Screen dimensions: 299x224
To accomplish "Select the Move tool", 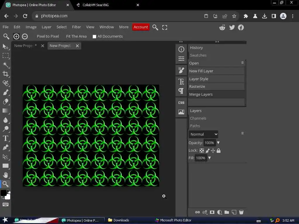I will [x=5, y=46].
